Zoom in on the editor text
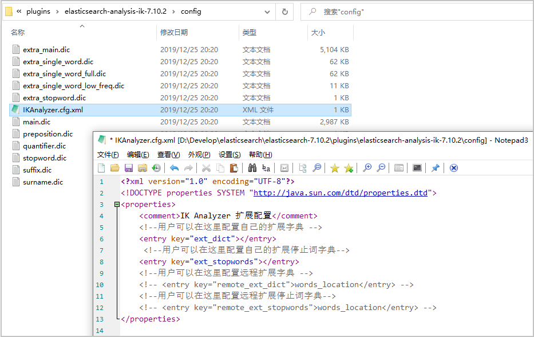Image resolution: width=534 pixels, height=337 pixels. [x=367, y=168]
